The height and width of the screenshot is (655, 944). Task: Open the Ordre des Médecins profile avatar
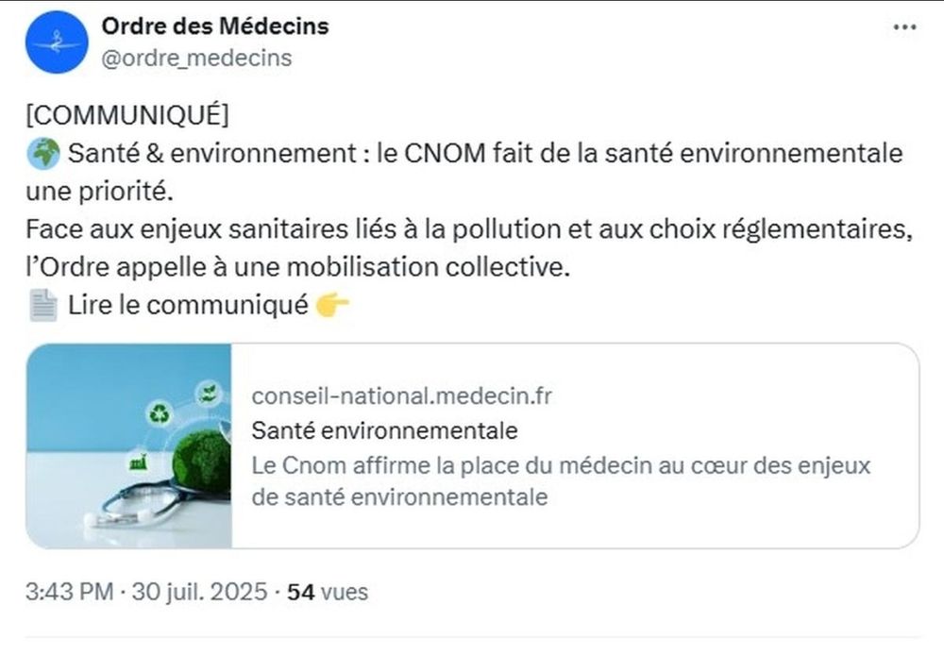pos(57,42)
